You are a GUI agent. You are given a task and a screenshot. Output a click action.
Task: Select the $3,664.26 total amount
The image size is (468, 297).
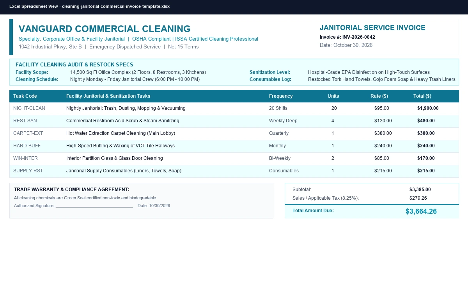click(x=421, y=211)
